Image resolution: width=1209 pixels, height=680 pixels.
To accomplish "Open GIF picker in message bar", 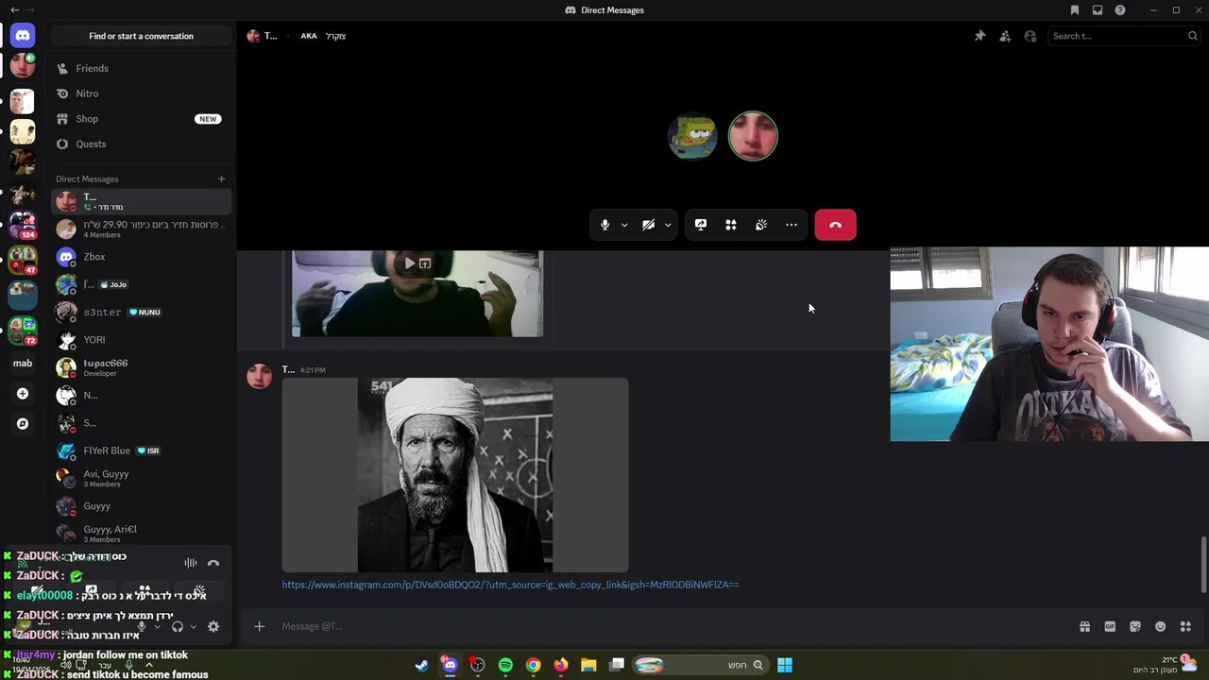I will tap(1110, 626).
